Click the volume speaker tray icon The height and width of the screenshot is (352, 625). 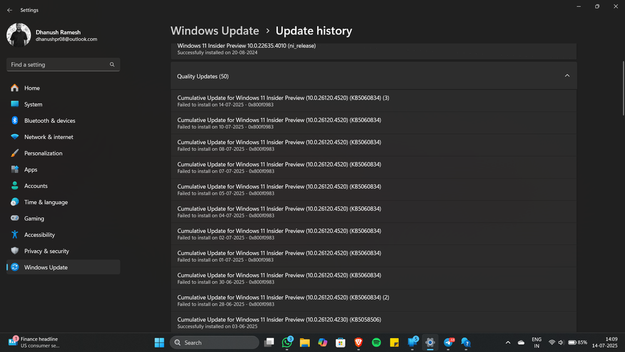(x=561, y=343)
